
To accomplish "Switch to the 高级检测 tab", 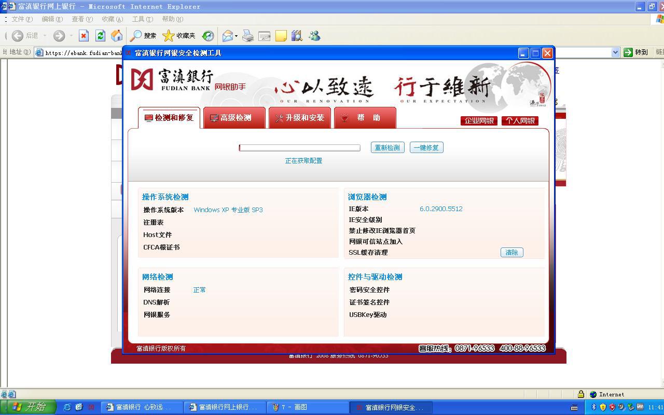I will pyautogui.click(x=234, y=118).
